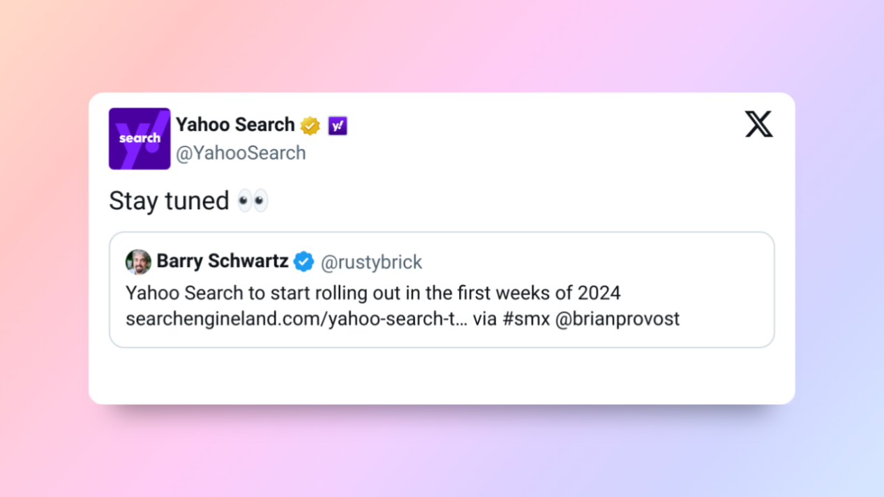884x497 pixels.
Task: Open the Yahoo Search display name
Action: 235,125
